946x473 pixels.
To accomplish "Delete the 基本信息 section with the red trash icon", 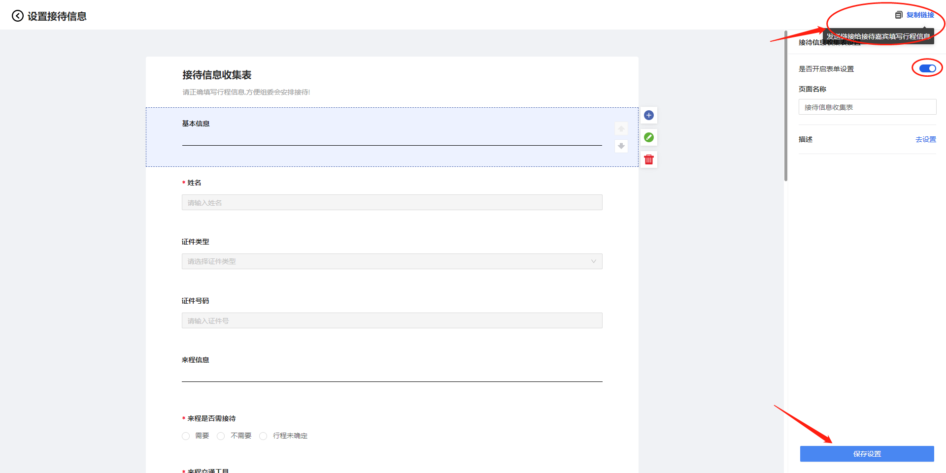I will click(649, 159).
